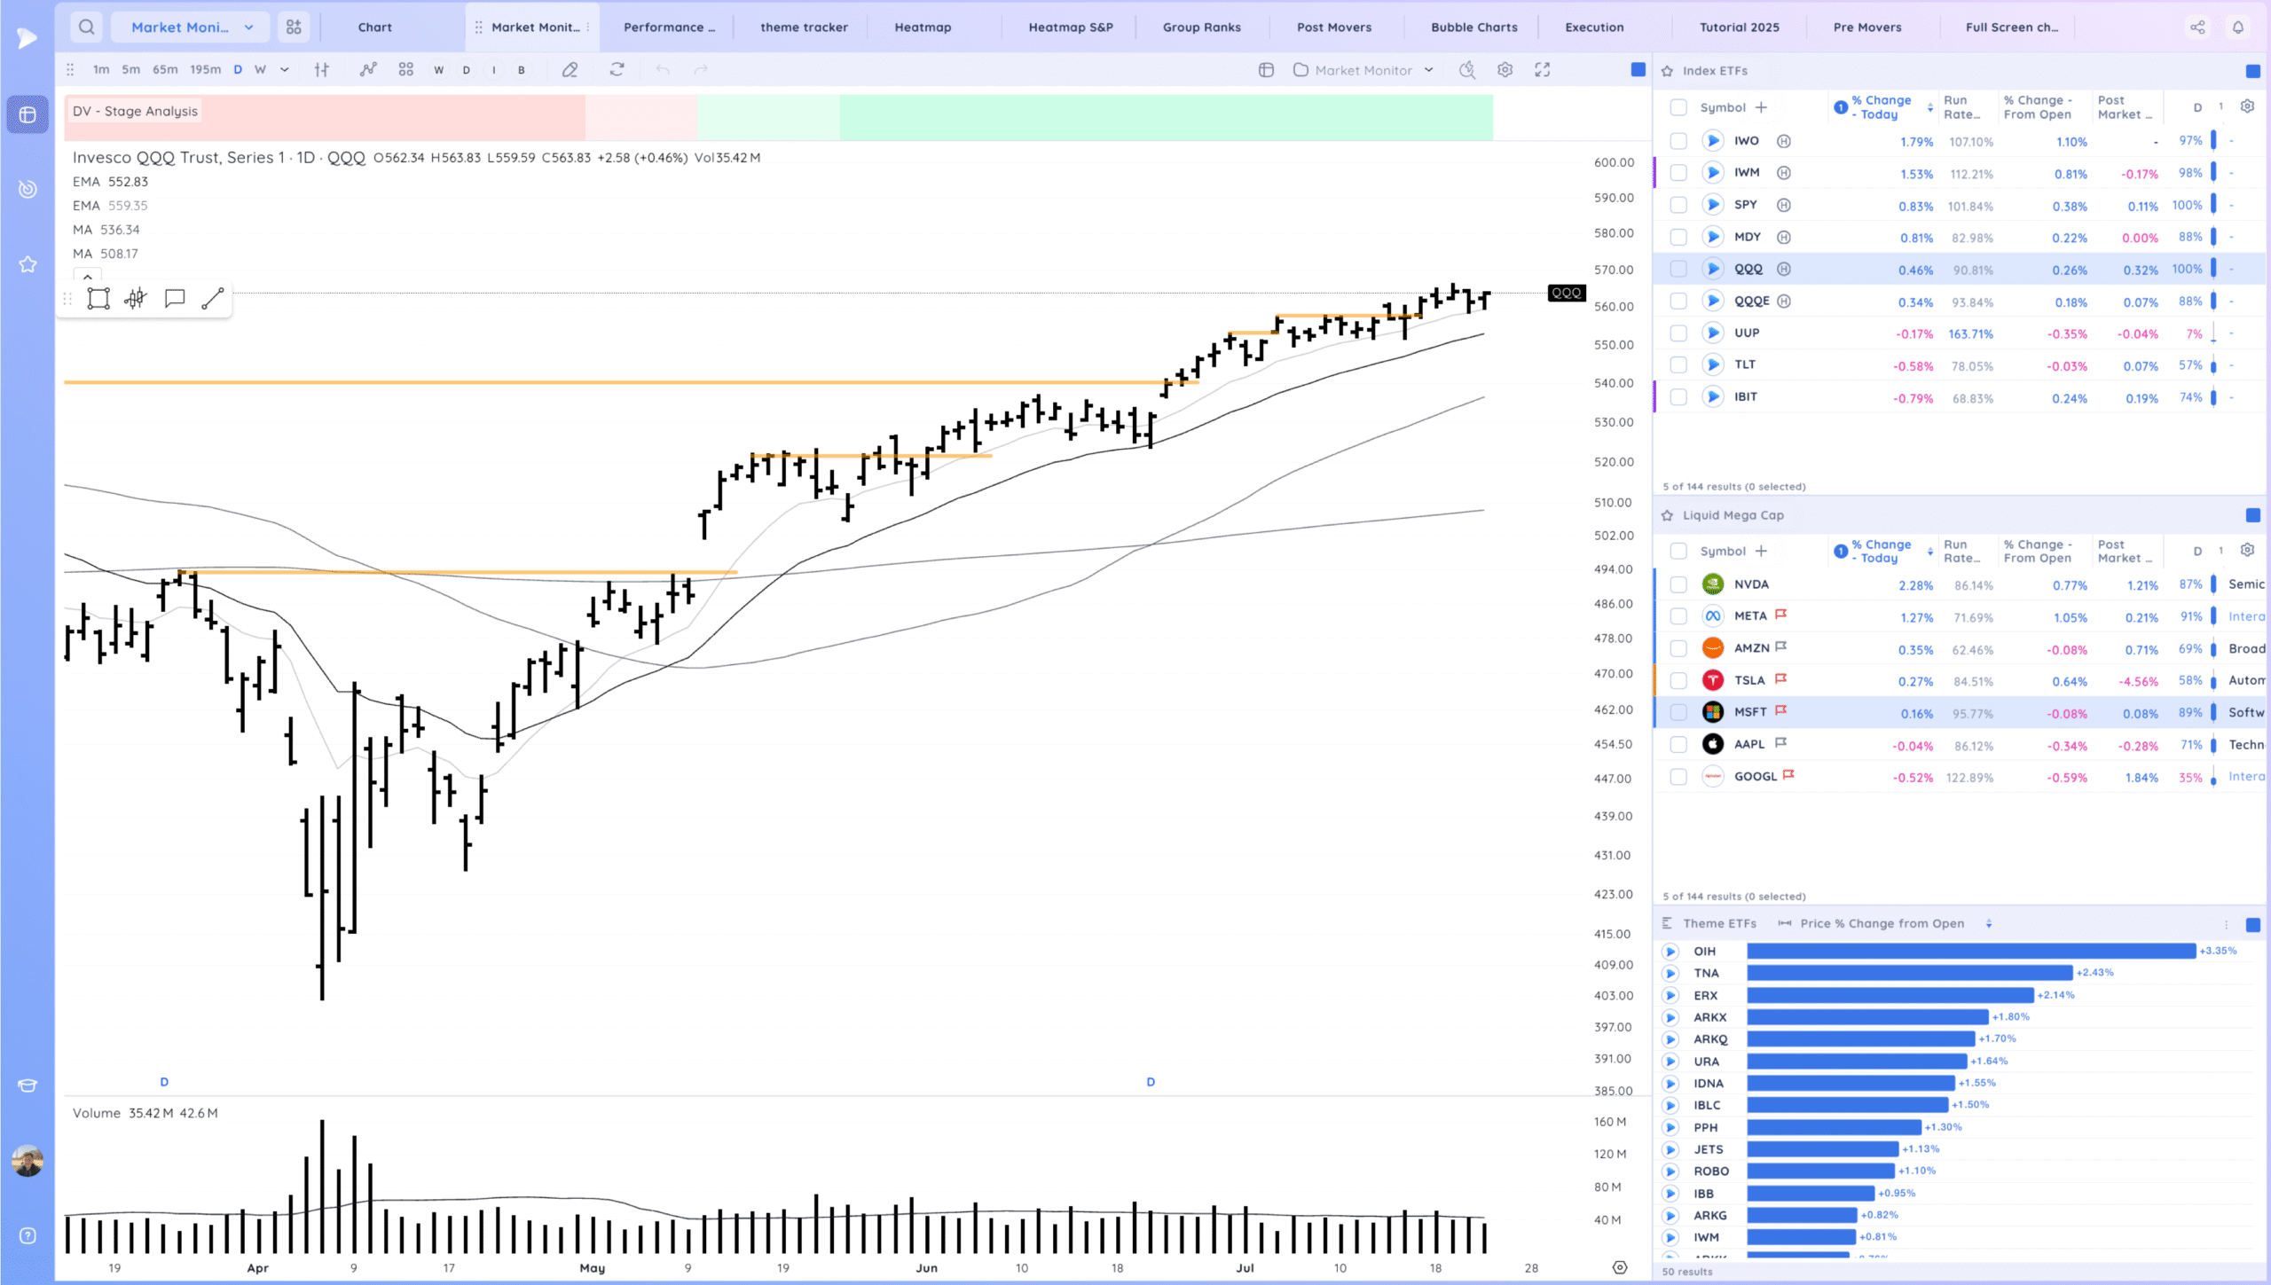Tick the NVDA row checkbox
This screenshot has height=1285, width=2271.
click(1678, 584)
